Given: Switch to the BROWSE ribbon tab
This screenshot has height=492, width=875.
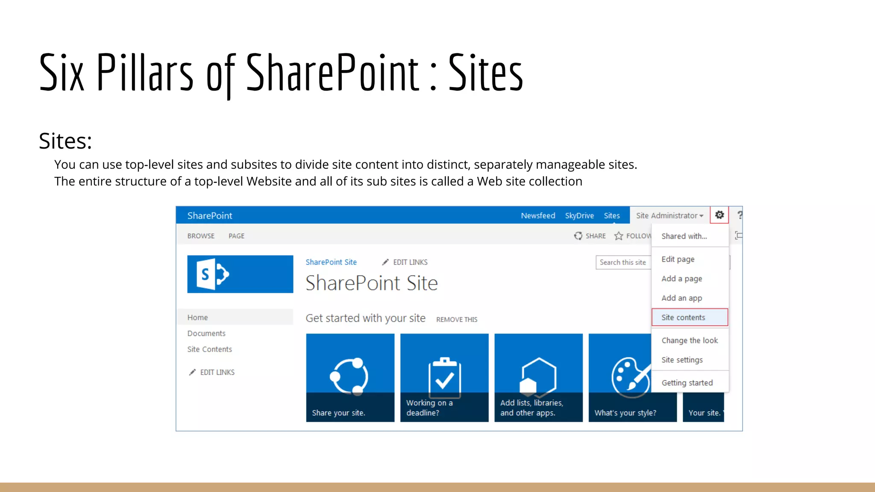Looking at the screenshot, I should (201, 236).
